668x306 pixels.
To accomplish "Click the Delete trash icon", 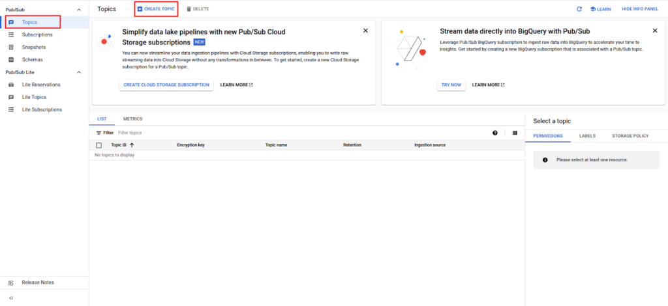I will tap(189, 9).
